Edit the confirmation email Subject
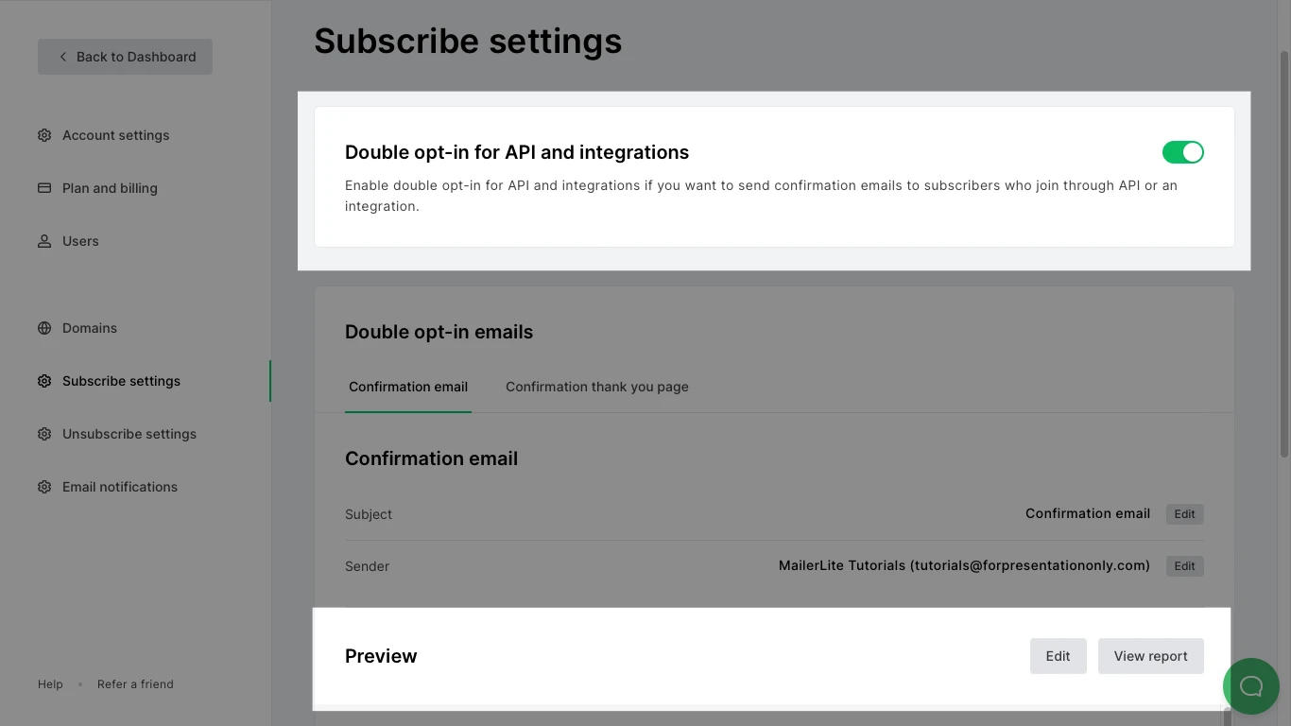The width and height of the screenshot is (1291, 726). (x=1184, y=514)
